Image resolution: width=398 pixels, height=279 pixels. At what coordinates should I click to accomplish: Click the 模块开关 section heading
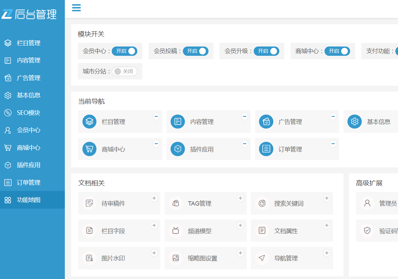(x=91, y=34)
